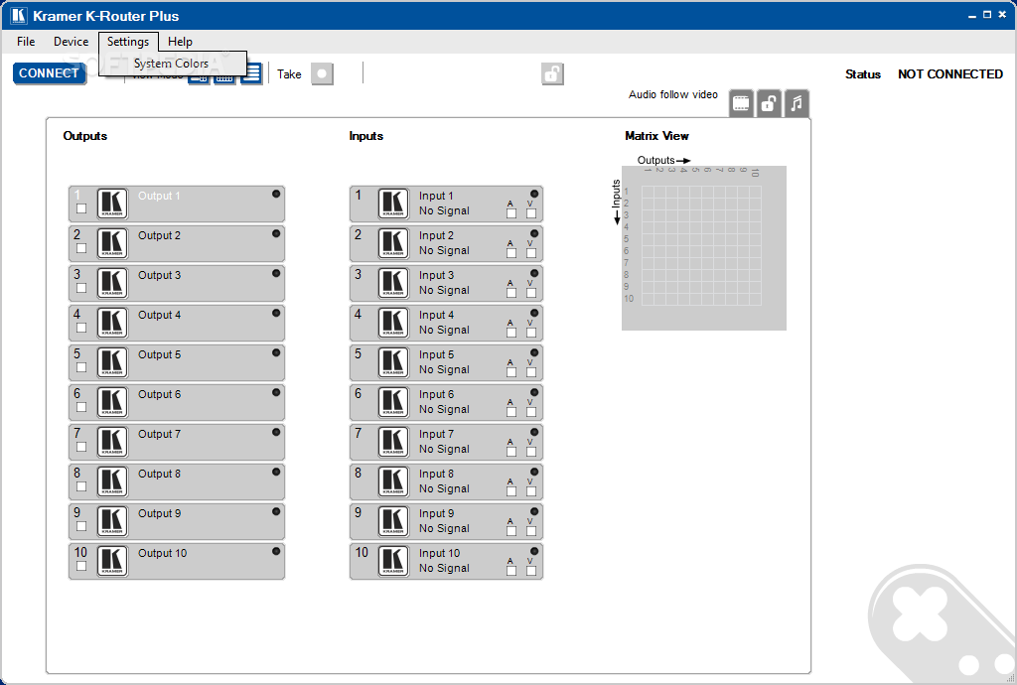
Task: Select the video-only mode film icon
Action: pos(741,103)
